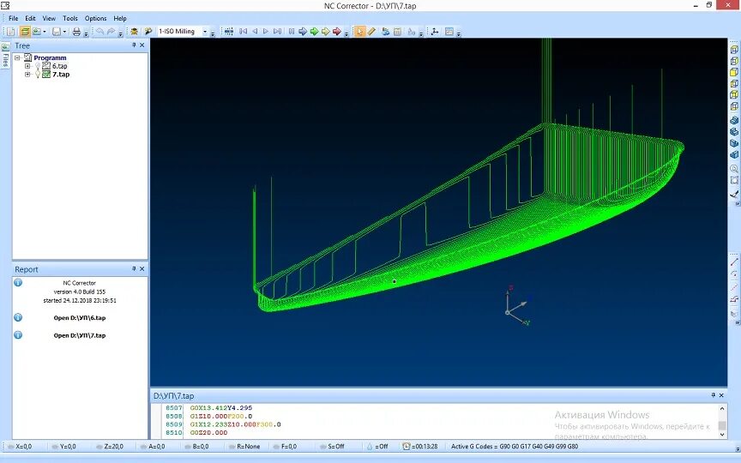Click the highlighted Open program toolbar icon
This screenshot has height=463, width=741.
(25, 32)
